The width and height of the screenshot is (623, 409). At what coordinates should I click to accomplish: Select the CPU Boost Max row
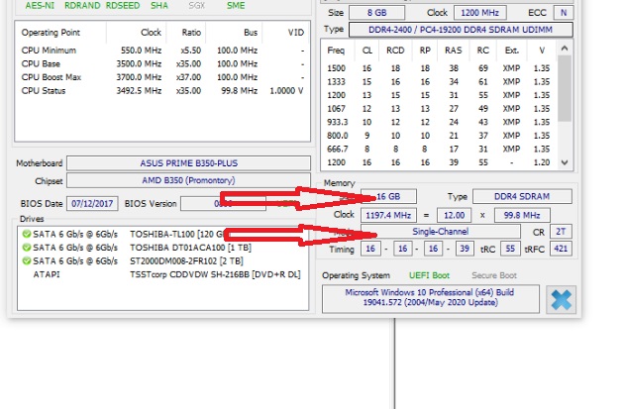162,77
